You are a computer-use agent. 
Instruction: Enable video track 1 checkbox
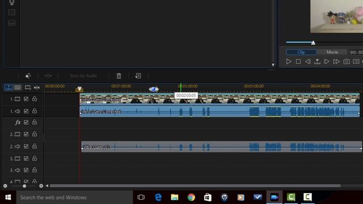click(x=26, y=99)
